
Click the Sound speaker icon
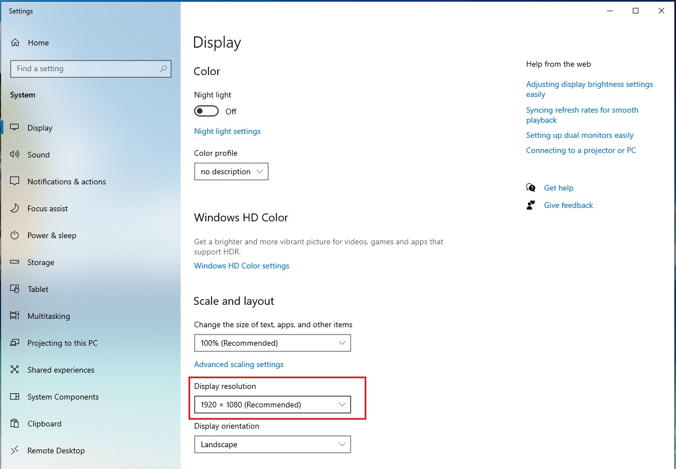point(14,155)
